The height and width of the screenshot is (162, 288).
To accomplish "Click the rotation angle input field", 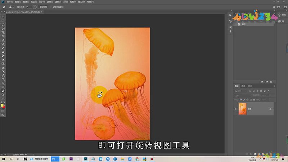I will click(28, 7).
